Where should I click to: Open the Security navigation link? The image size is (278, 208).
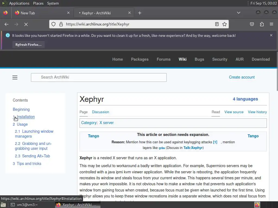point(220,59)
